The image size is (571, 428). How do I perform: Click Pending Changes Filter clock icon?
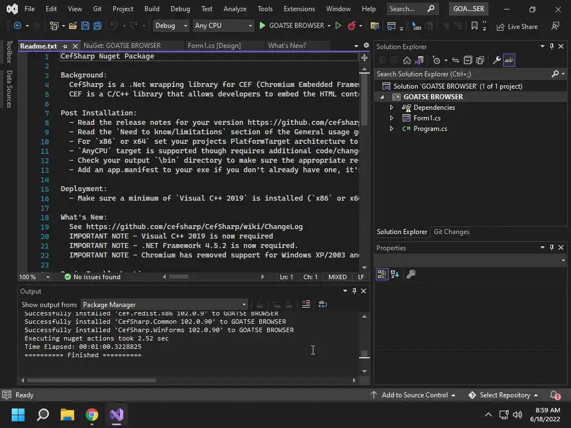tap(436, 60)
